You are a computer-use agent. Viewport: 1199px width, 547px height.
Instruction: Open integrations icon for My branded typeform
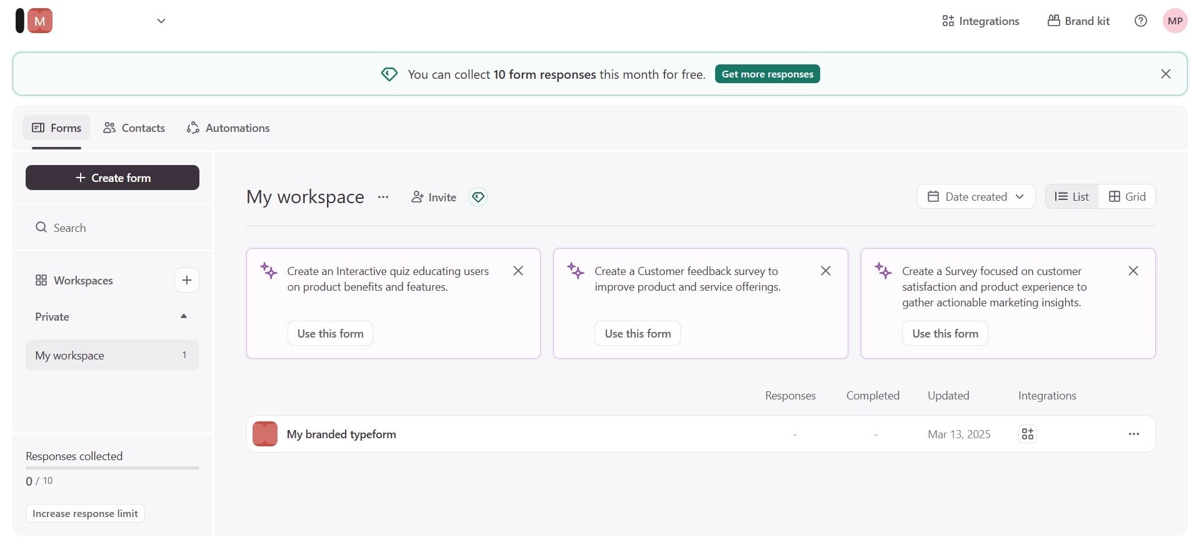(x=1027, y=434)
